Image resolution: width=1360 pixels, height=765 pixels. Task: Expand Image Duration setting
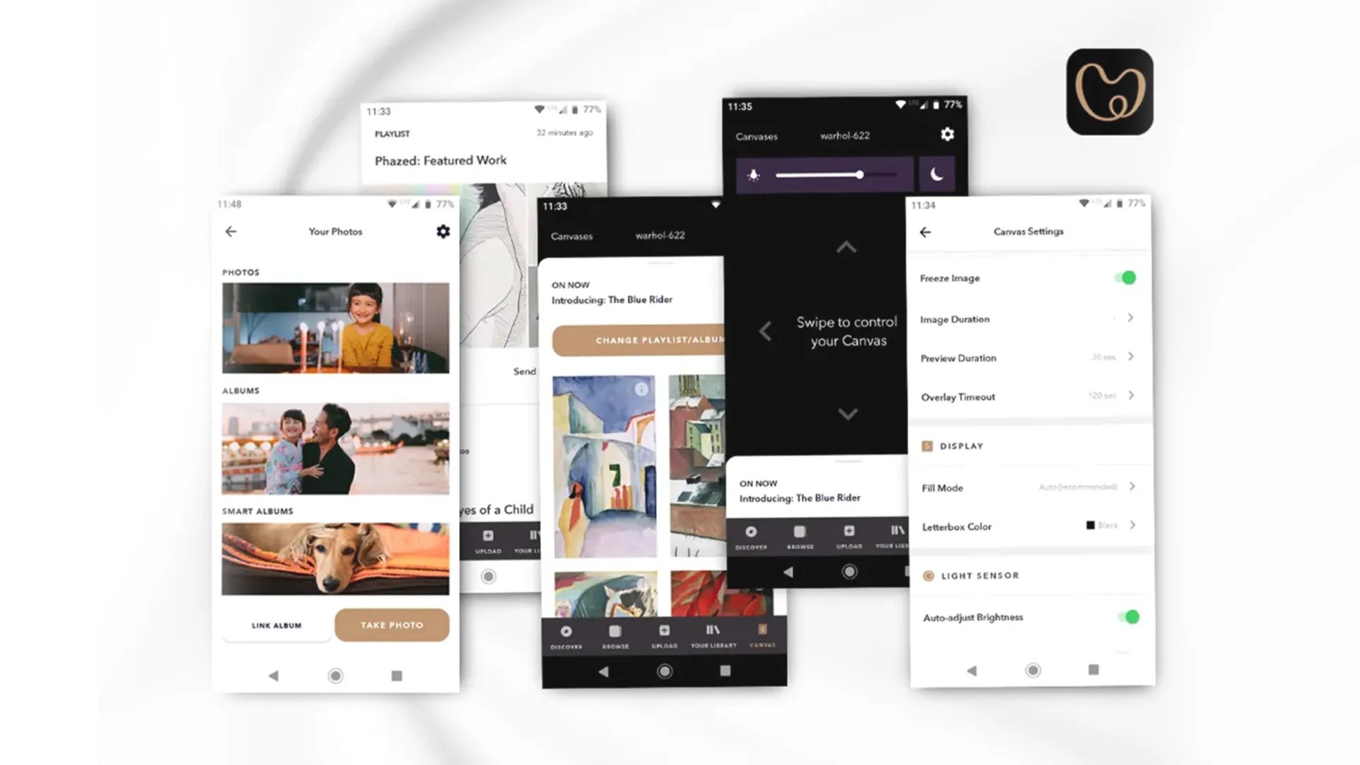[1130, 318]
